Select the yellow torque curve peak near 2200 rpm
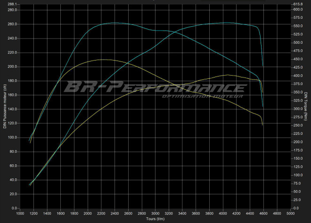Image resolution: width=311 pixels, height=223 pixels. click(104, 60)
